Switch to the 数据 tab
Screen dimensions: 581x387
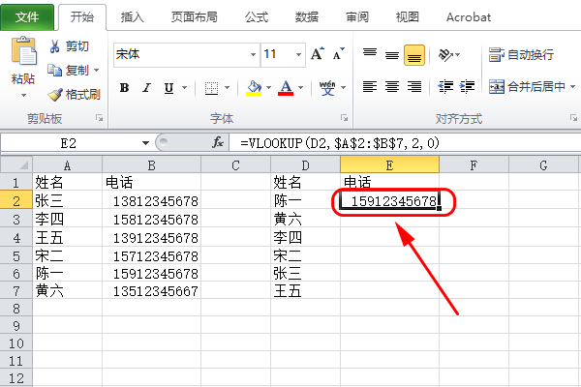click(x=307, y=17)
